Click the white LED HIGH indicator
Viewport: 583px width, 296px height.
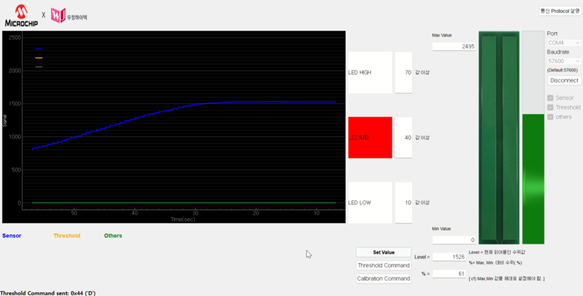[370, 72]
